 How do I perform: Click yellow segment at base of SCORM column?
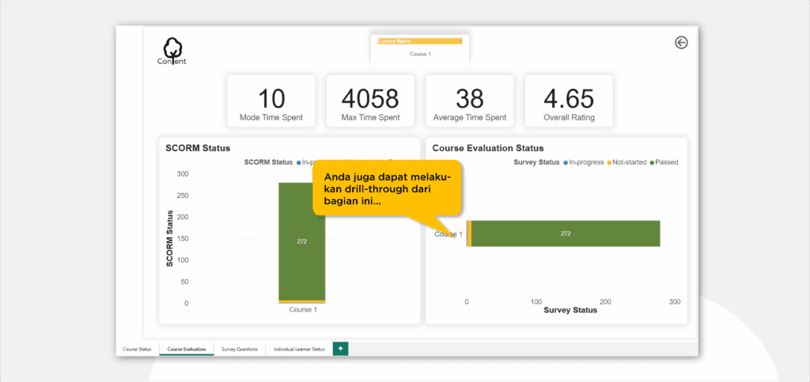point(302,301)
